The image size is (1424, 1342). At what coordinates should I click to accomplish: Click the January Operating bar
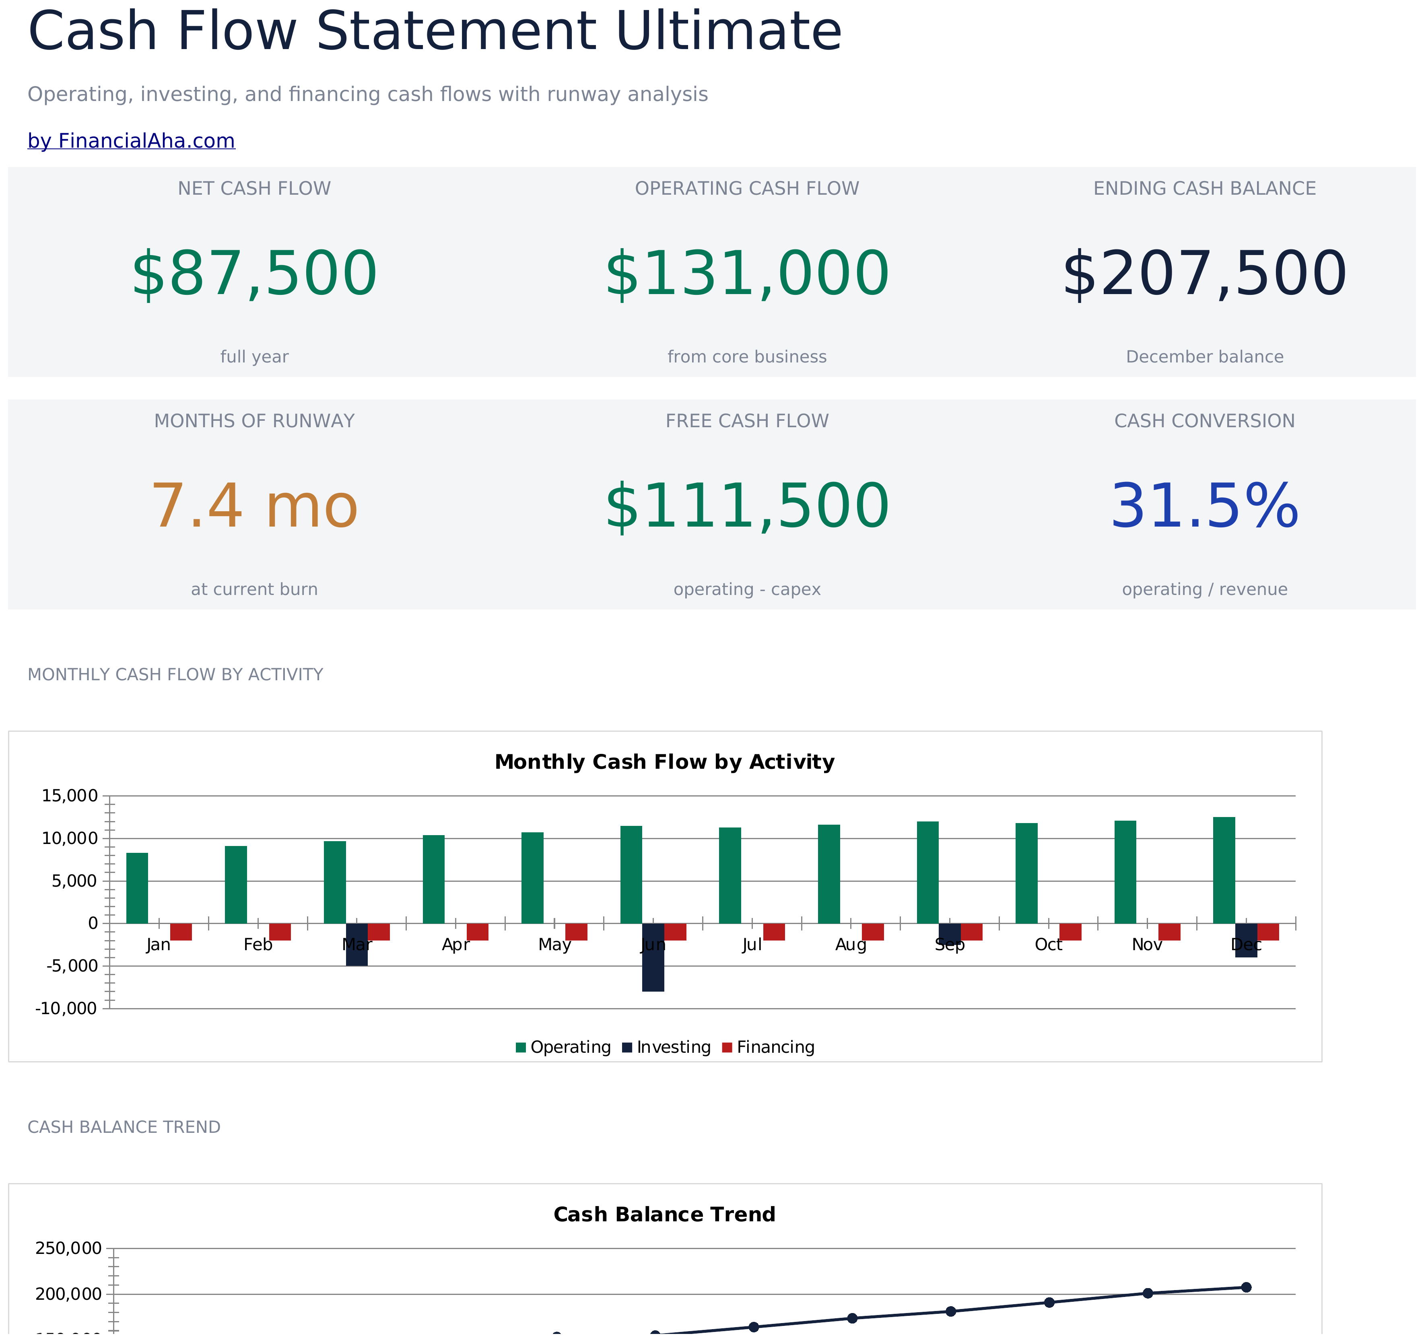pyautogui.click(x=137, y=888)
